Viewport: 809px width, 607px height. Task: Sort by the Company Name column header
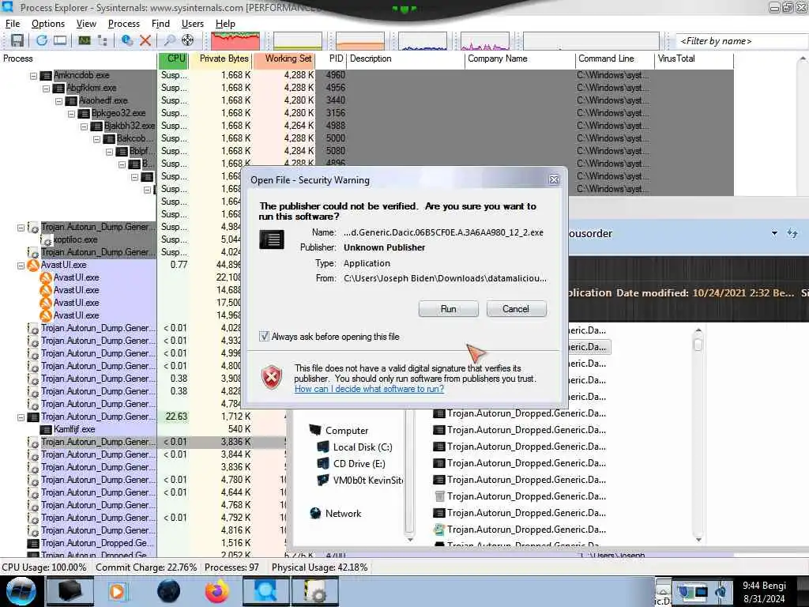[520, 58]
